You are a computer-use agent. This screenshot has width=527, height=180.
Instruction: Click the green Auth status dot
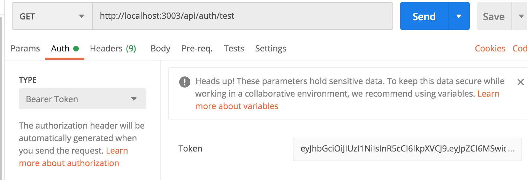coord(76,49)
